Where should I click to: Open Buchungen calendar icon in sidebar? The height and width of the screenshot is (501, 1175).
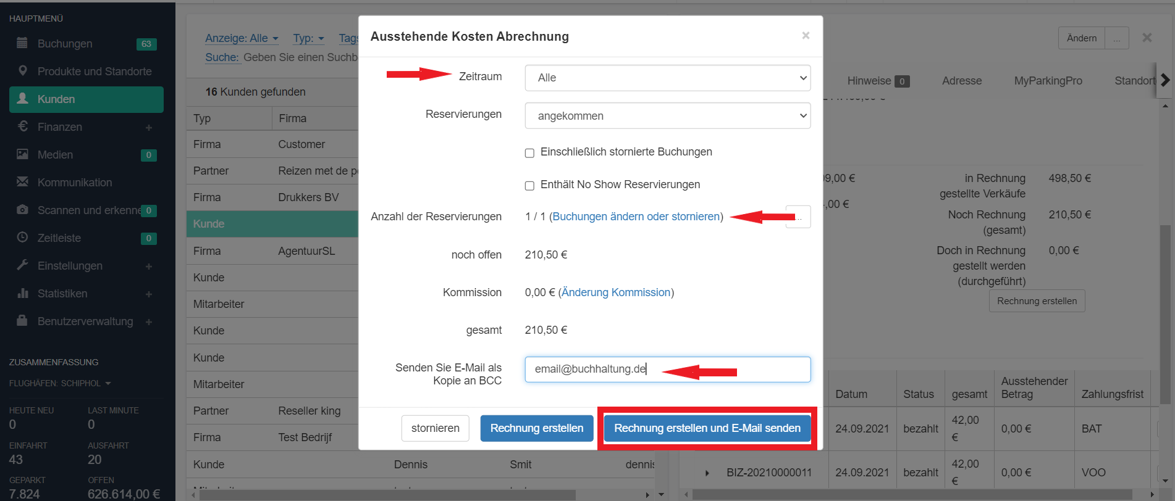click(22, 43)
